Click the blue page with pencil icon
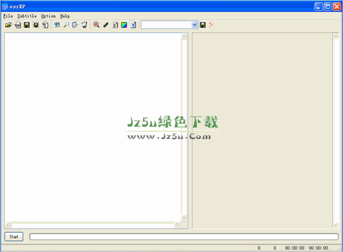The width and height of the screenshot is (343, 252). [x=75, y=25]
